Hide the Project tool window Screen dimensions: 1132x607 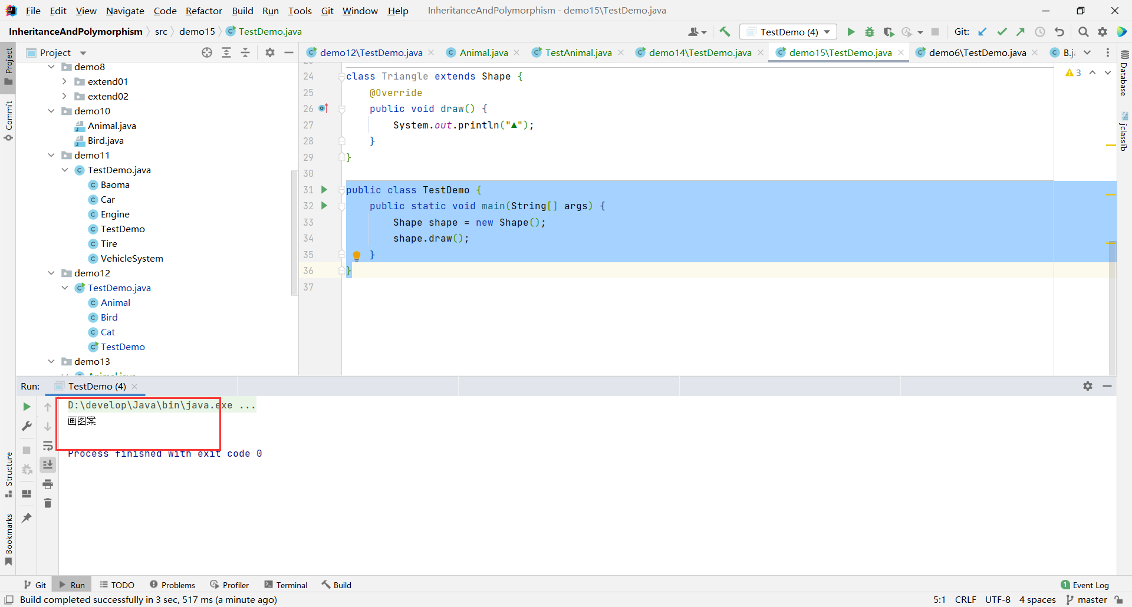[x=289, y=52]
